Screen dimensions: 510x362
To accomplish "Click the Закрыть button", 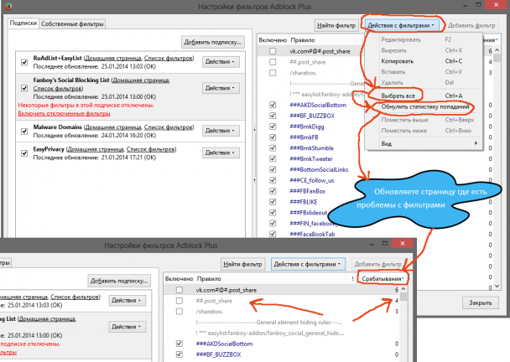I will 480,303.
